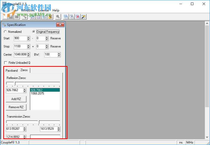Click the Reflexion Zeros slider thumb
The width and height of the screenshot is (210, 145).
pyautogui.click(x=15, y=84)
